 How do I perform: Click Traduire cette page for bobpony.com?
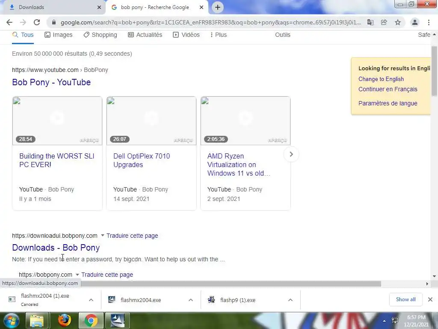(x=107, y=275)
